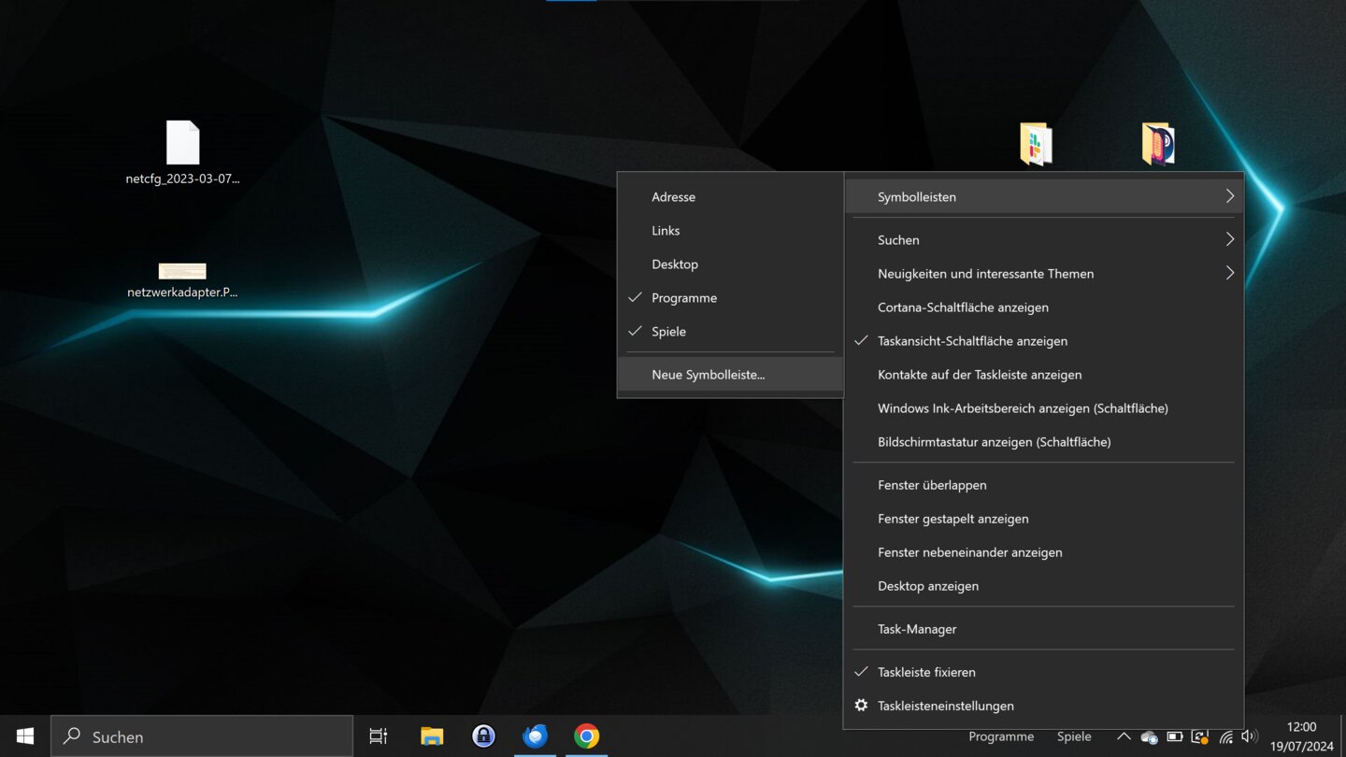Uncheck the Programme toolbar entry

[684, 298]
